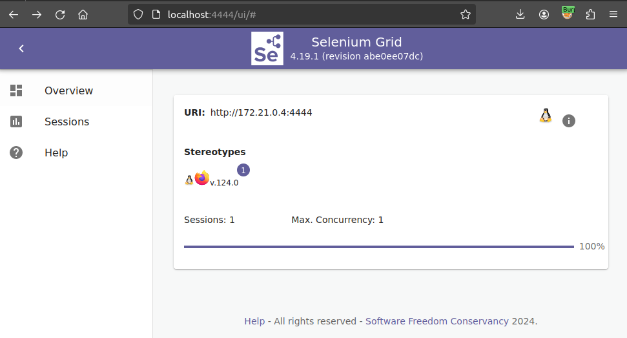Go to the Sessions page
The height and width of the screenshot is (338, 627).
[x=67, y=122]
